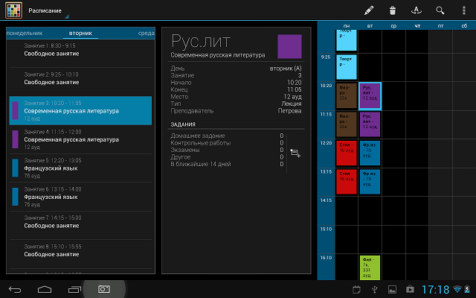Screen dimensions: 476x298
Task: Open the overflow three-dots menu
Action: tap(464, 10)
